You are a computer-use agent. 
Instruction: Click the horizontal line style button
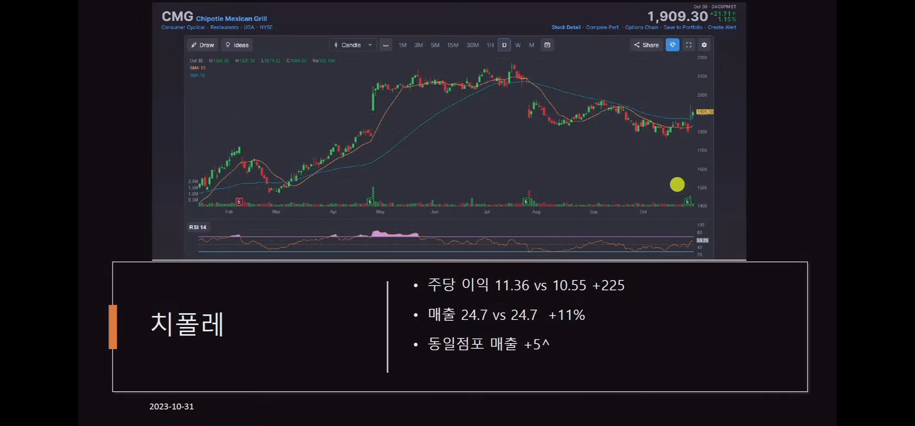pos(386,45)
